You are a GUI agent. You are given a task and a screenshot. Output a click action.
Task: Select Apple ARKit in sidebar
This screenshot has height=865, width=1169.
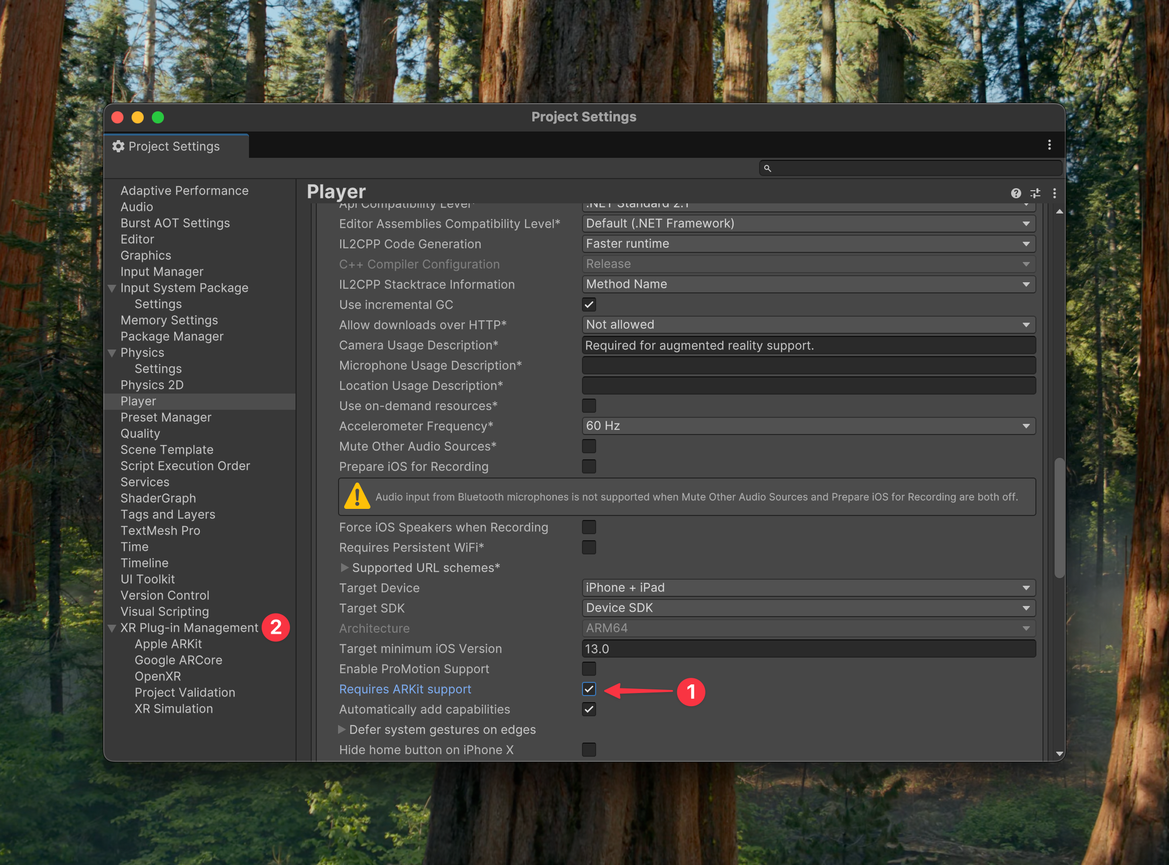click(168, 644)
